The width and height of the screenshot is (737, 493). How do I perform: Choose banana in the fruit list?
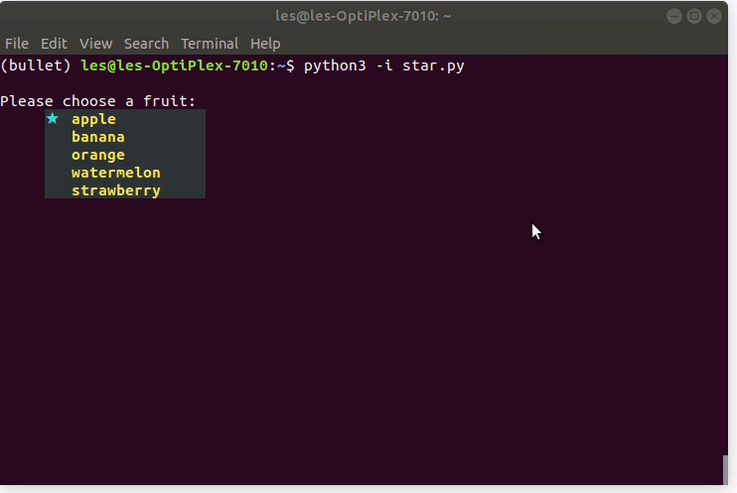97,137
